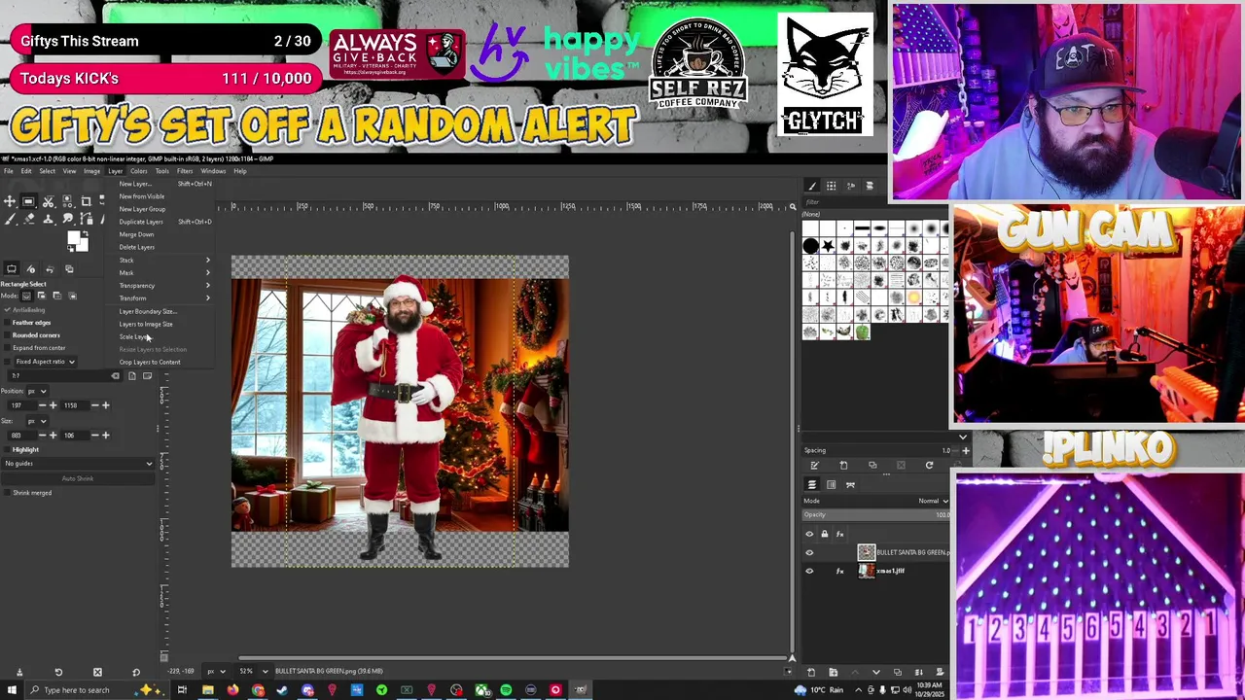This screenshot has height=700, width=1245.
Task: Toggle the Fixed Aspect ratio checkbox
Action: (x=7, y=362)
